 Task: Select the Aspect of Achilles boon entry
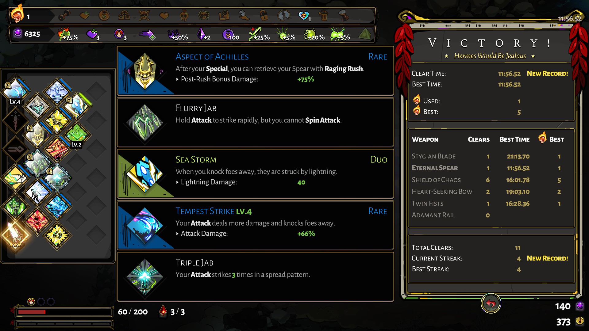pyautogui.click(x=255, y=71)
